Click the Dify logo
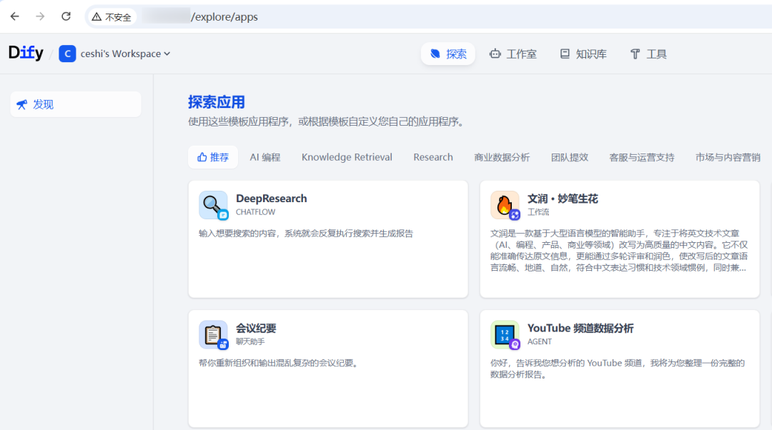This screenshot has width=772, height=430. (x=26, y=53)
